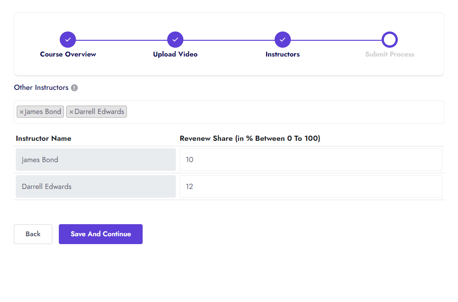
Task: Go to the Course Overview step label
Action: tap(68, 54)
